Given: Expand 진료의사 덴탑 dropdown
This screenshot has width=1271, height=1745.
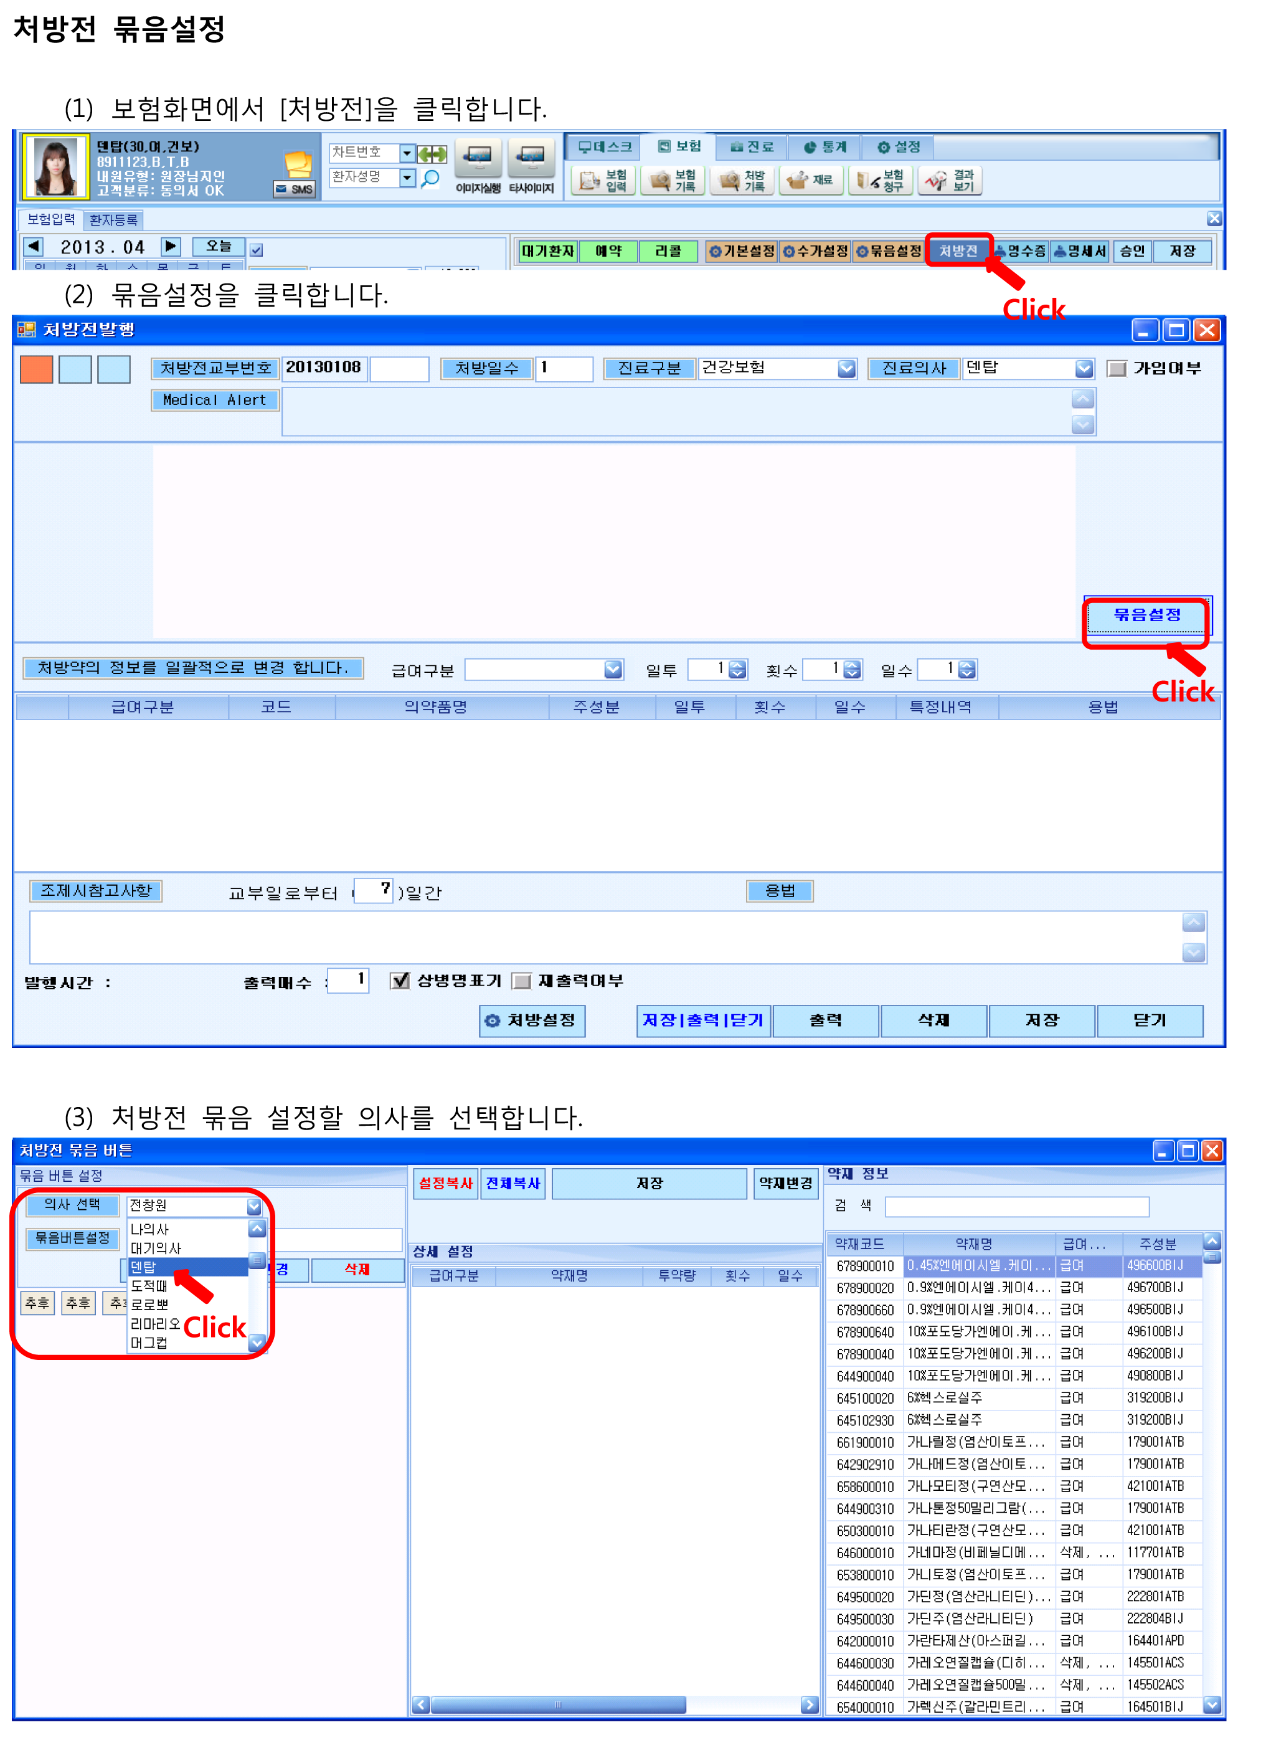Looking at the screenshot, I should click(x=1084, y=369).
